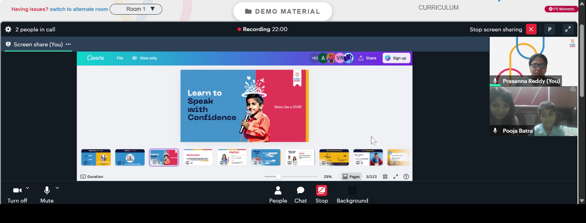Open PS Moments
This screenshot has width=586, height=223.
[561, 9]
